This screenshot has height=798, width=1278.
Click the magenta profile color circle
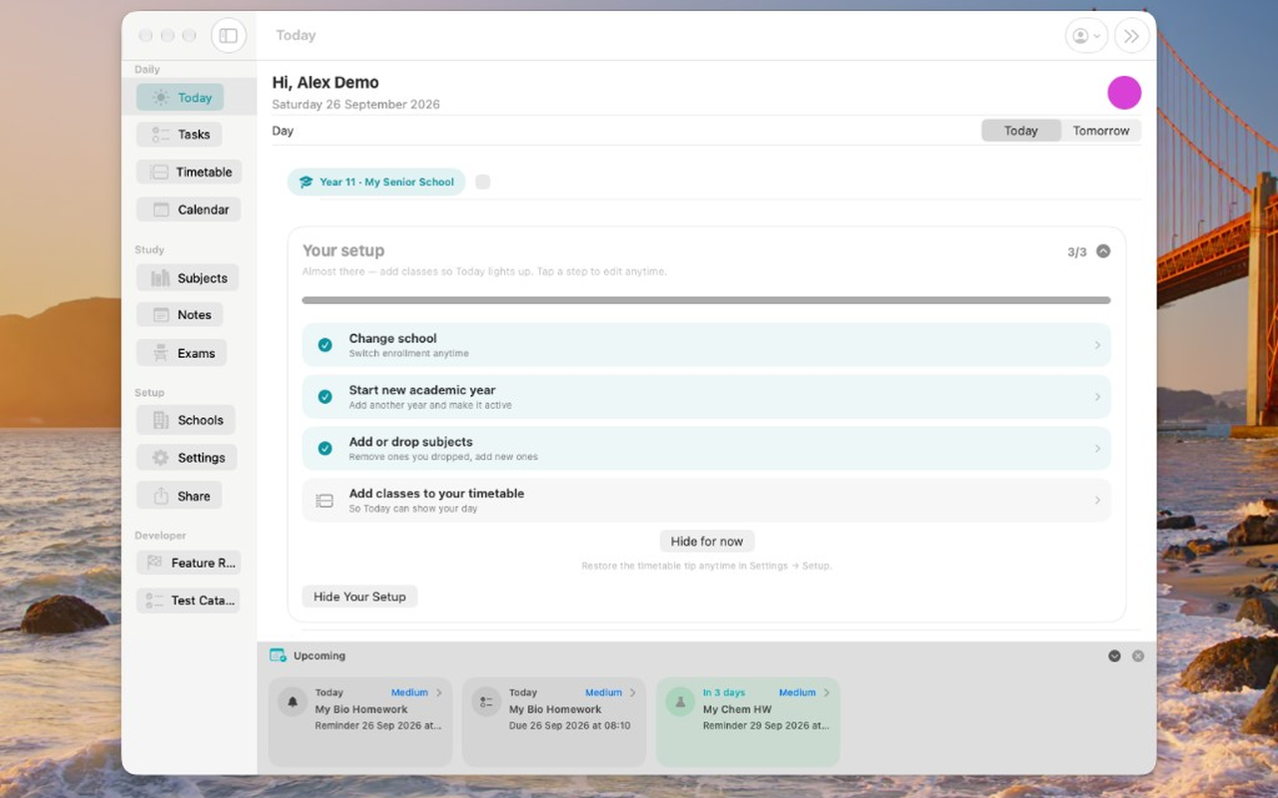coord(1124,93)
